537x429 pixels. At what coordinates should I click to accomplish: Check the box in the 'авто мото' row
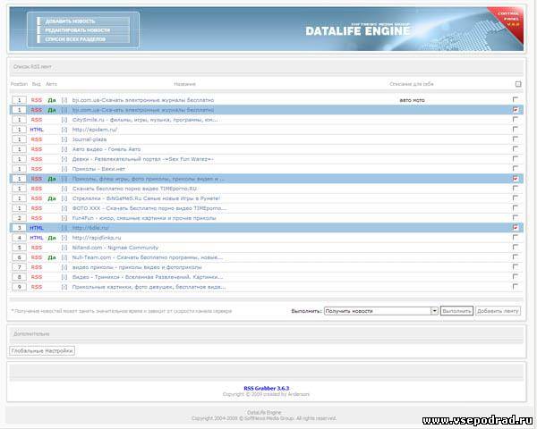[516, 99]
